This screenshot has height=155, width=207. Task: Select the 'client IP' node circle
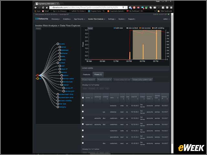tap(60, 69)
